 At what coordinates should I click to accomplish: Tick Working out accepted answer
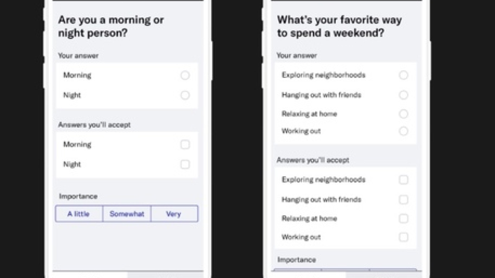point(403,237)
